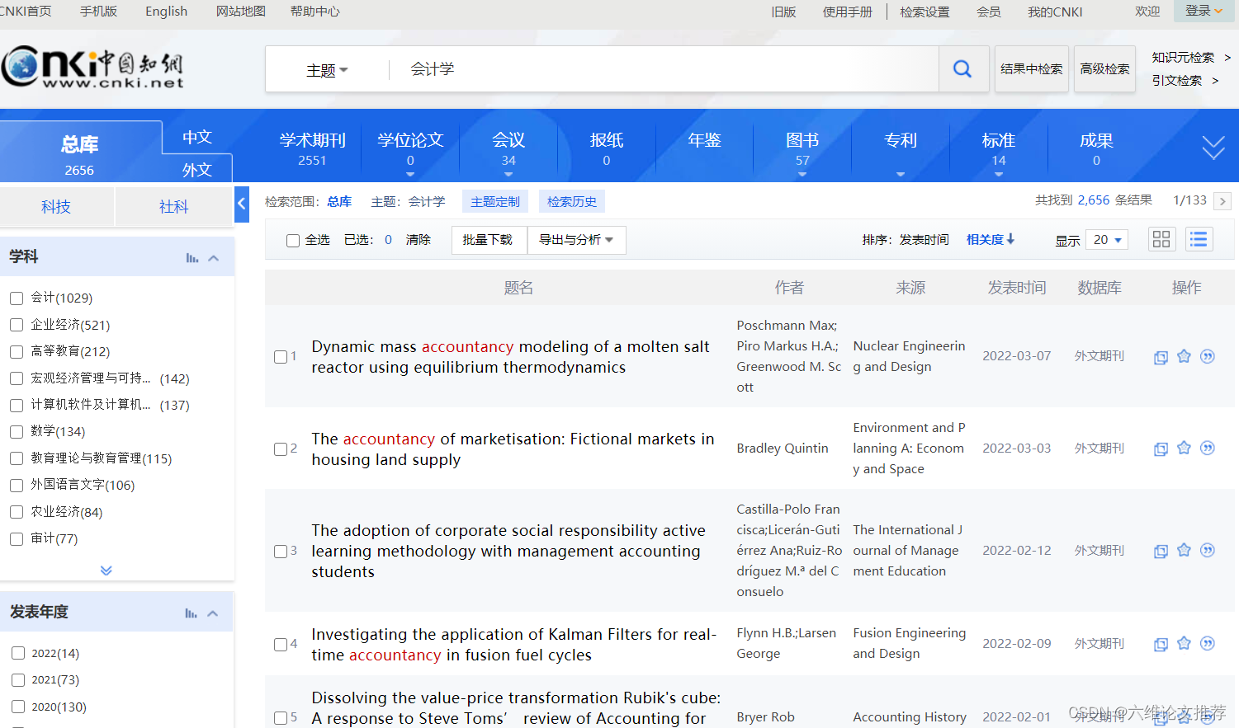Check the 2021(73) year filter
The height and width of the screenshot is (728, 1239).
point(18,679)
